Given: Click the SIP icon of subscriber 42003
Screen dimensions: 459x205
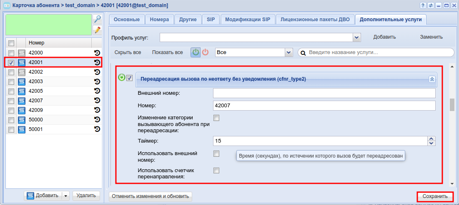Looking at the screenshot, I should 21,82.
